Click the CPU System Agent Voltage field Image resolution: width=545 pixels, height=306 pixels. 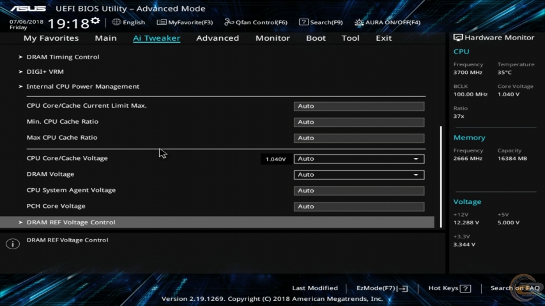[x=358, y=191]
